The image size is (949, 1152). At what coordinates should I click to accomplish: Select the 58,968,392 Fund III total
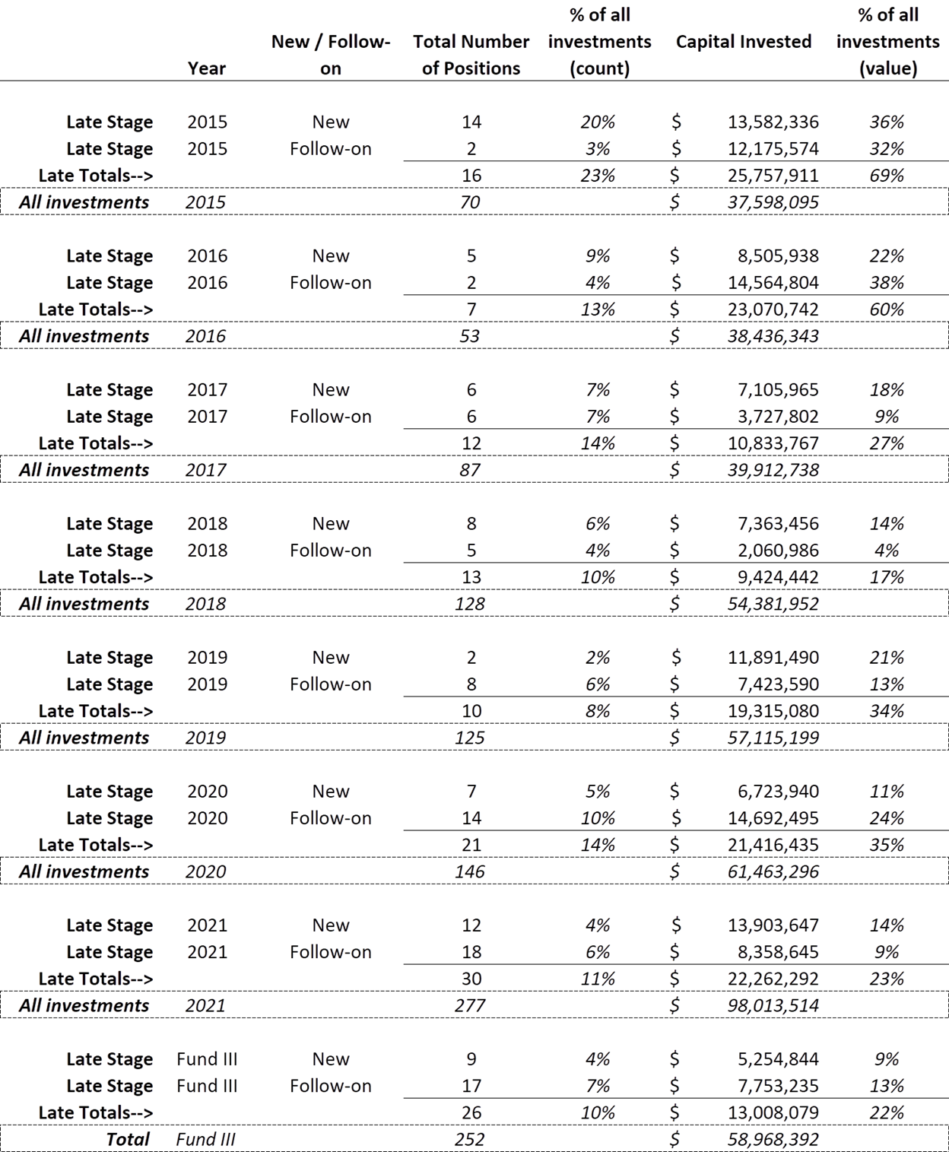click(773, 1139)
